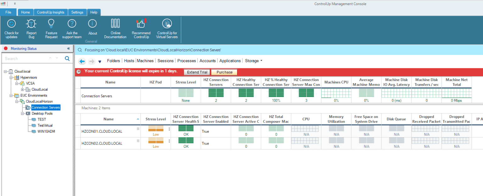Switch to the Settings ribbon tab
The width and height of the screenshot is (483, 196).
pyautogui.click(x=77, y=12)
